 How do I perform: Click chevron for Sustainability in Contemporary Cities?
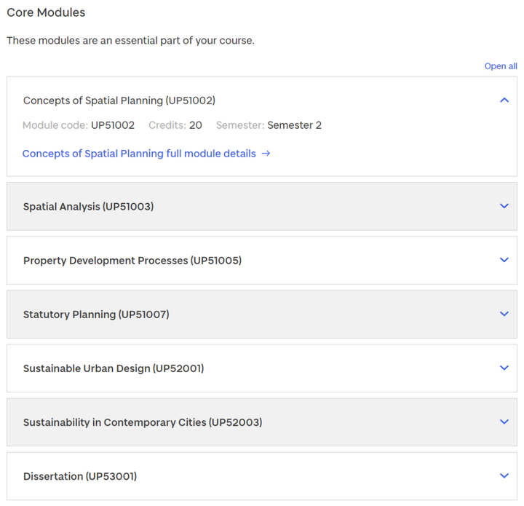pos(504,422)
